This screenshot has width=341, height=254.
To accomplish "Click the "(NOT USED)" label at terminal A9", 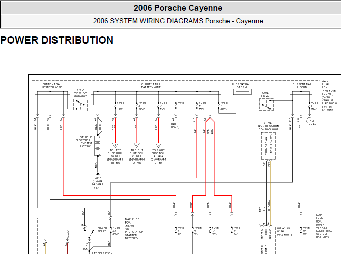I will [x=175, y=125].
